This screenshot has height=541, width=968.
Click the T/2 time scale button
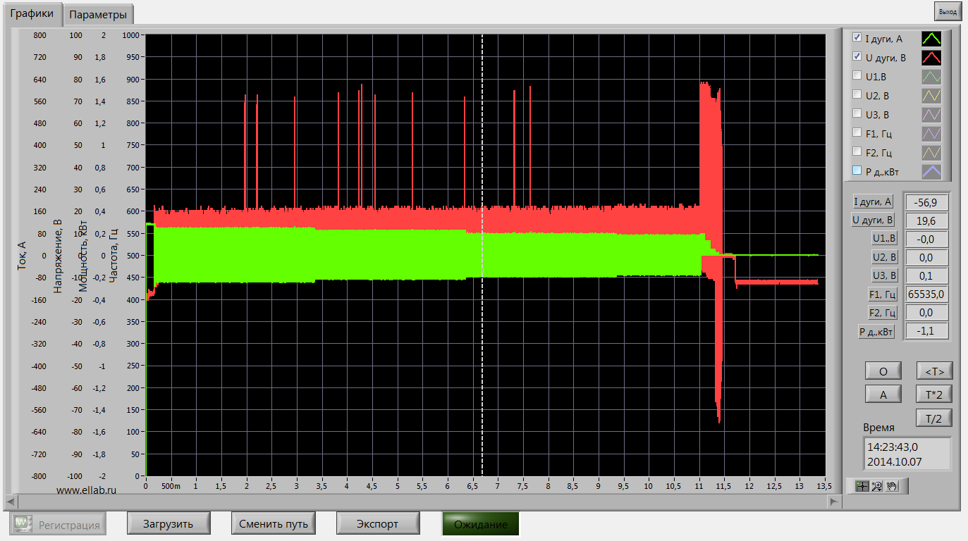934,418
